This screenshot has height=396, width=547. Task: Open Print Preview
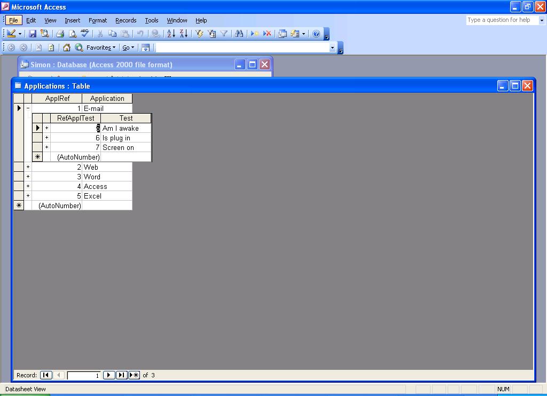pos(72,34)
